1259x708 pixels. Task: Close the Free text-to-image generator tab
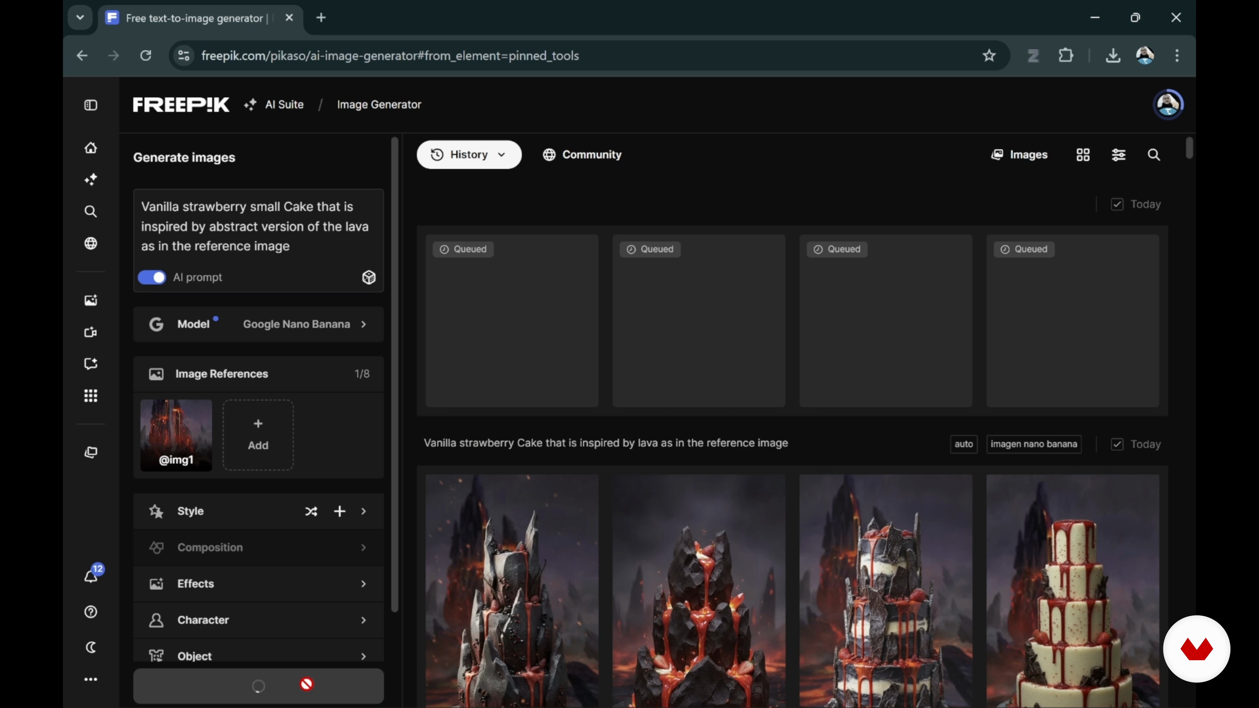click(x=289, y=18)
